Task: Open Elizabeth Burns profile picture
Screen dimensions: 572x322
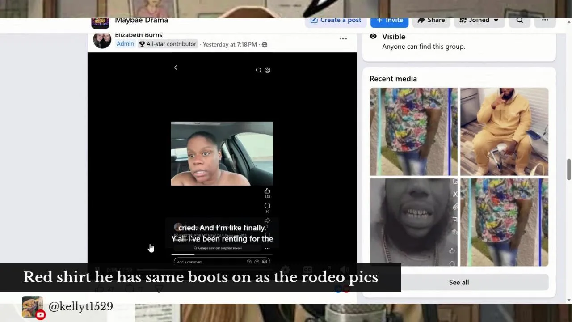Action: [x=102, y=40]
